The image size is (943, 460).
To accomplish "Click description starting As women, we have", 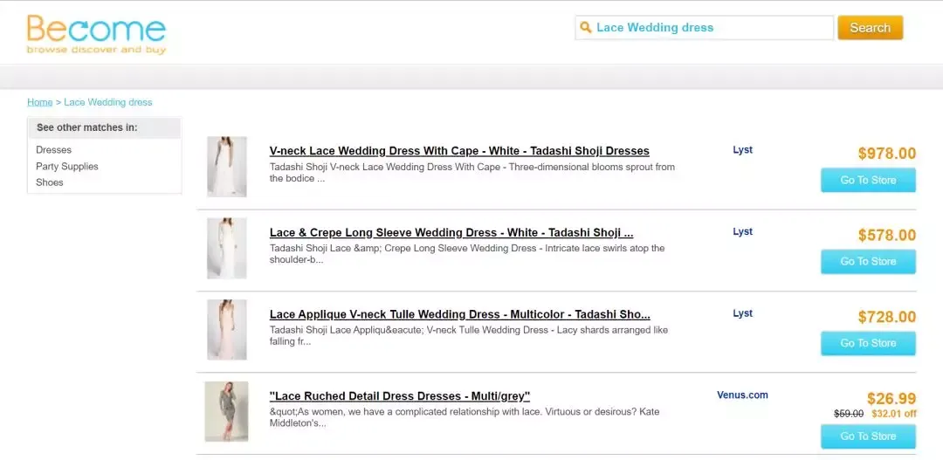I will 465,417.
